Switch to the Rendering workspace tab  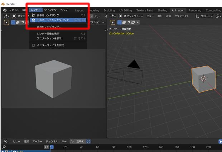pos(195,10)
